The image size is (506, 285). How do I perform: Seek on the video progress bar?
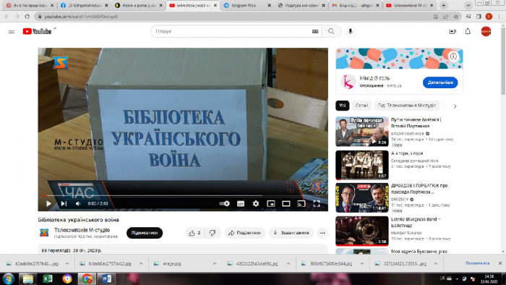coord(183,195)
